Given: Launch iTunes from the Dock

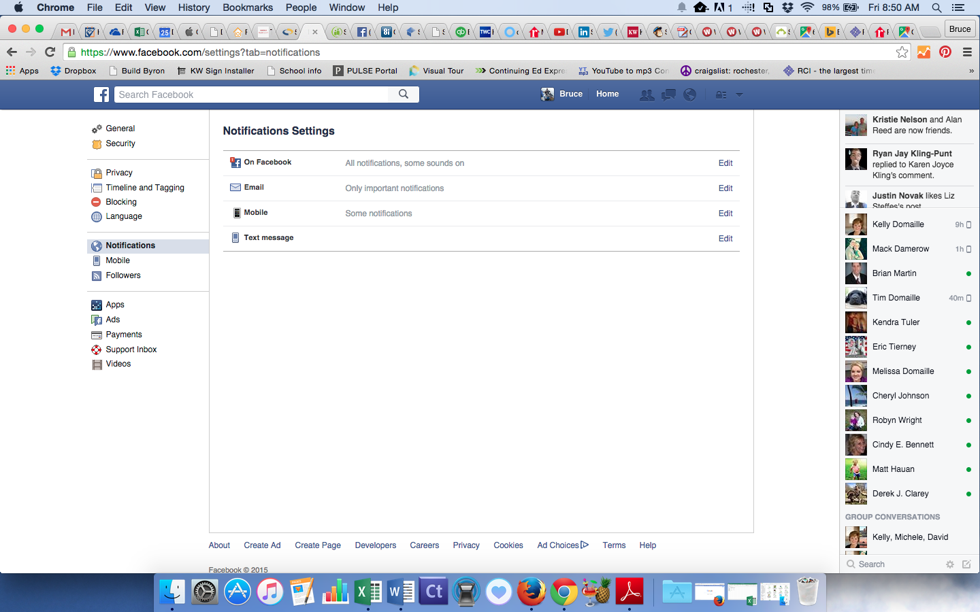Looking at the screenshot, I should [269, 592].
